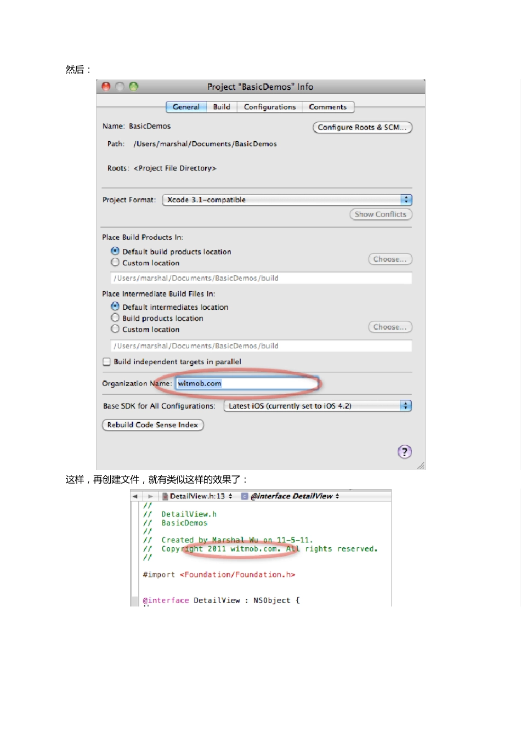
Task: Click Choose button for build products
Action: (390, 259)
